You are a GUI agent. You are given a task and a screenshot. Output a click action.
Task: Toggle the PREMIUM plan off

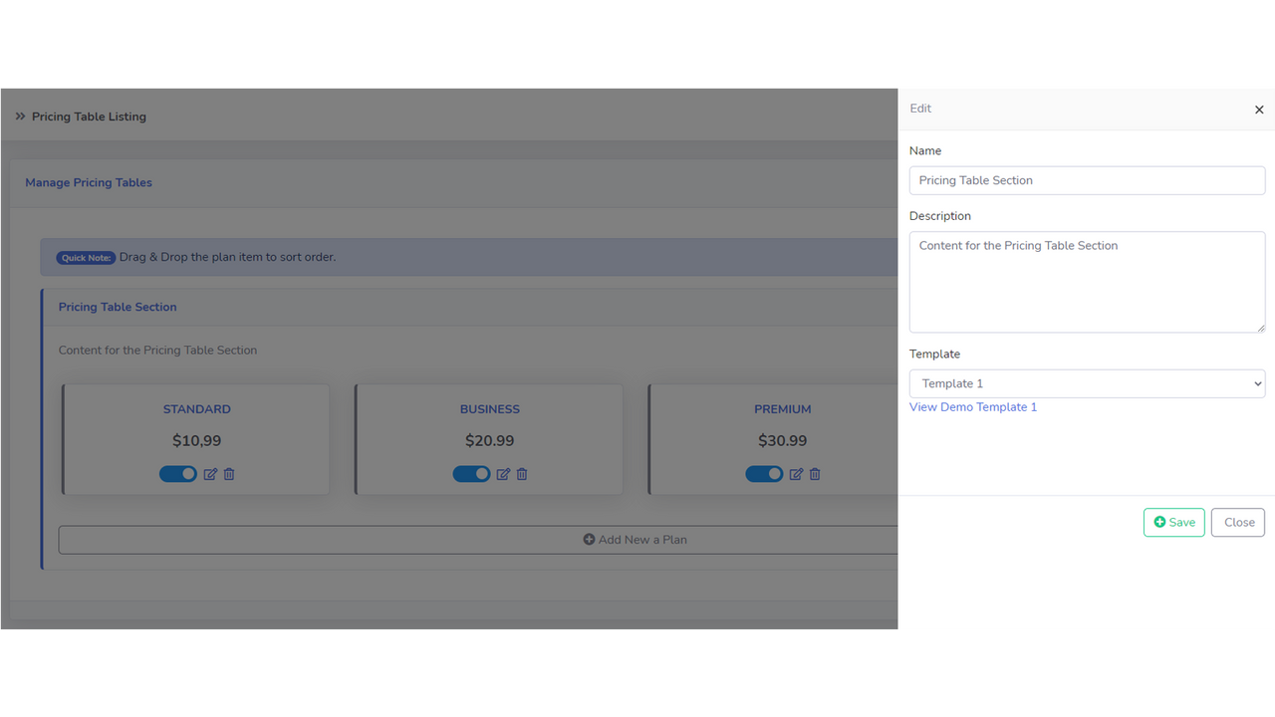click(x=764, y=473)
